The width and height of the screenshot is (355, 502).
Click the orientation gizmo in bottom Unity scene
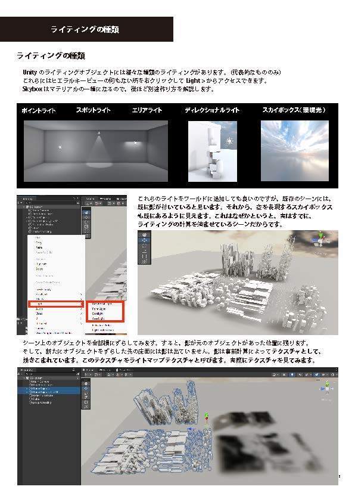pyautogui.click(x=327, y=388)
